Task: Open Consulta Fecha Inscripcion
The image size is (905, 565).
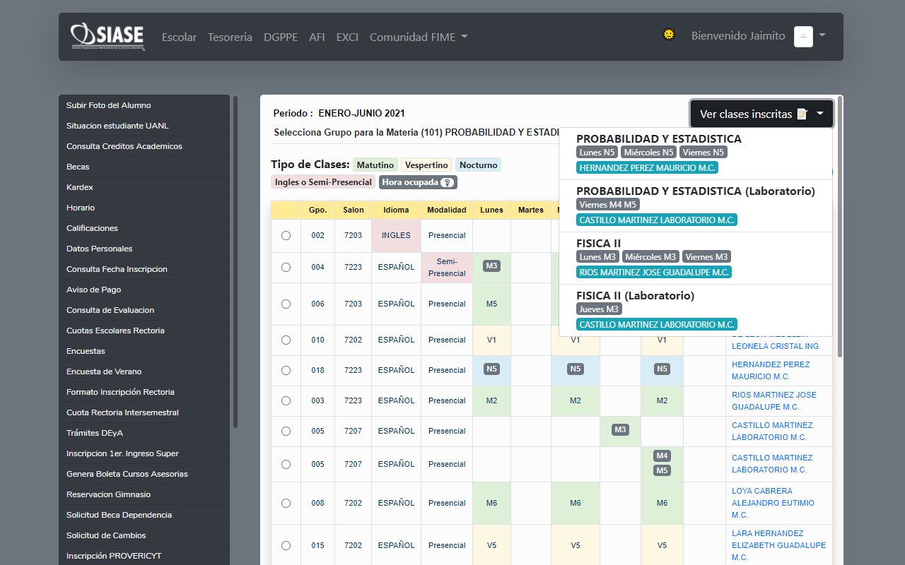Action: click(x=144, y=269)
